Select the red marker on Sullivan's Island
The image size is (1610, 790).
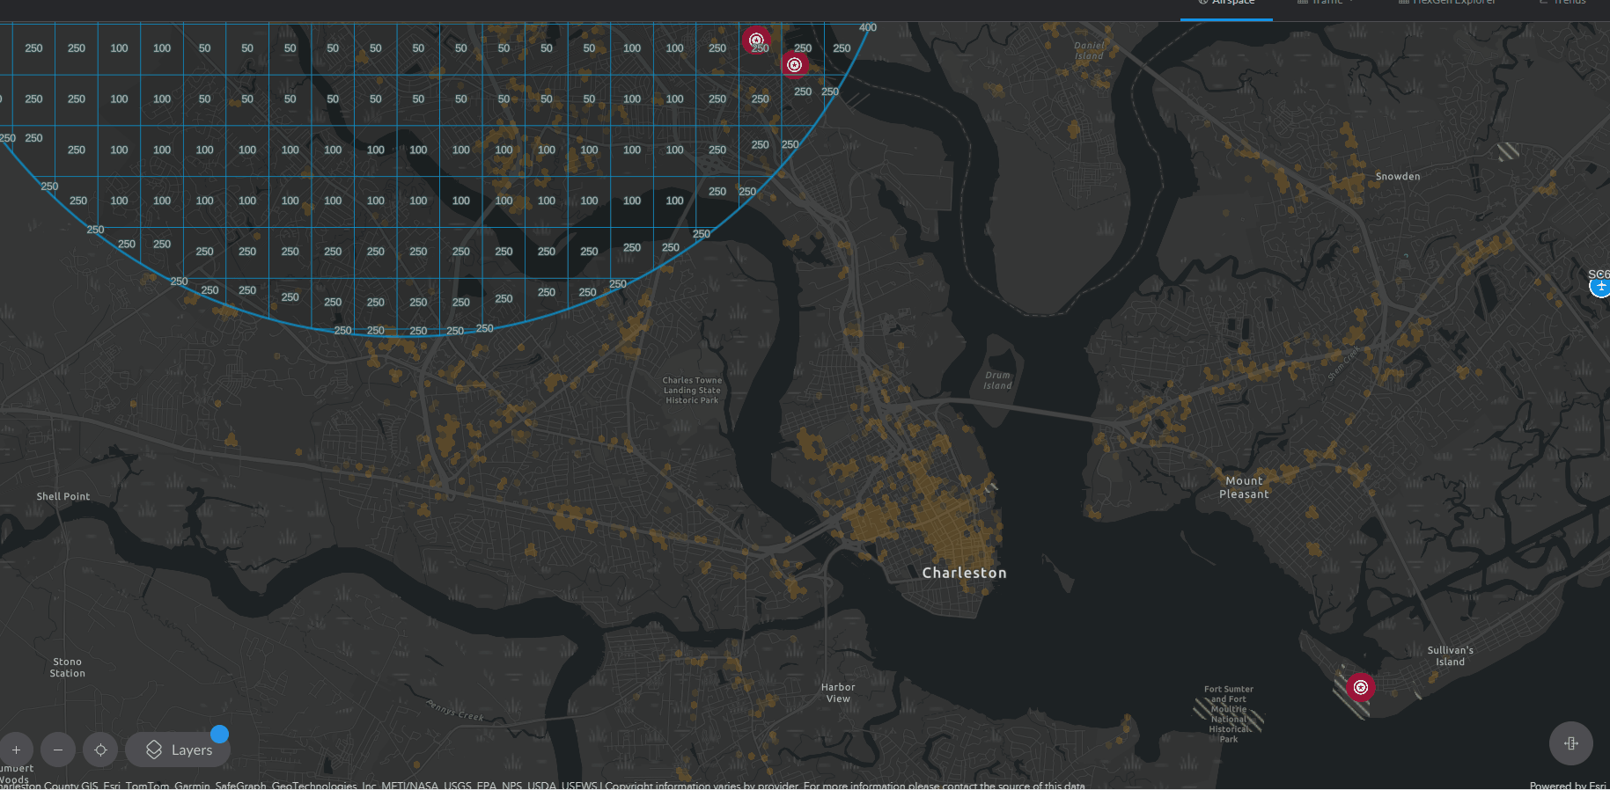click(1360, 687)
